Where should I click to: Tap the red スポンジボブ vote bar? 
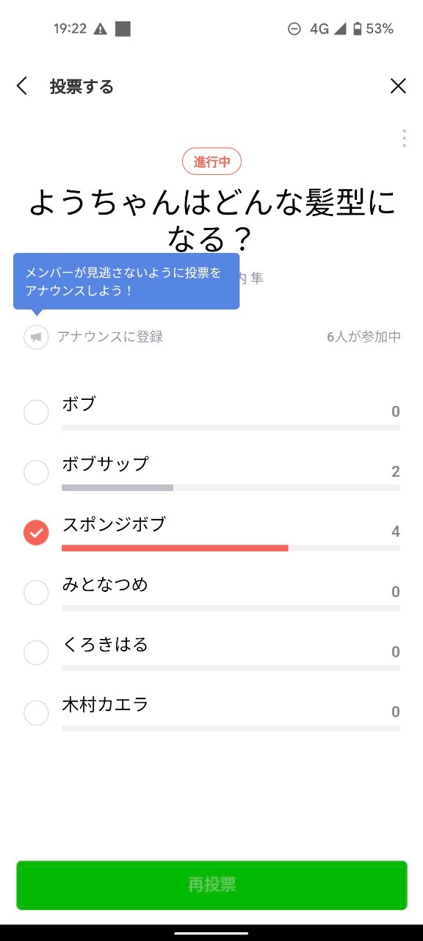(x=175, y=548)
